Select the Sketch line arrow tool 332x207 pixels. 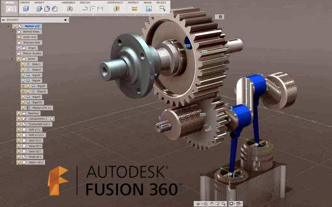[85, 9]
